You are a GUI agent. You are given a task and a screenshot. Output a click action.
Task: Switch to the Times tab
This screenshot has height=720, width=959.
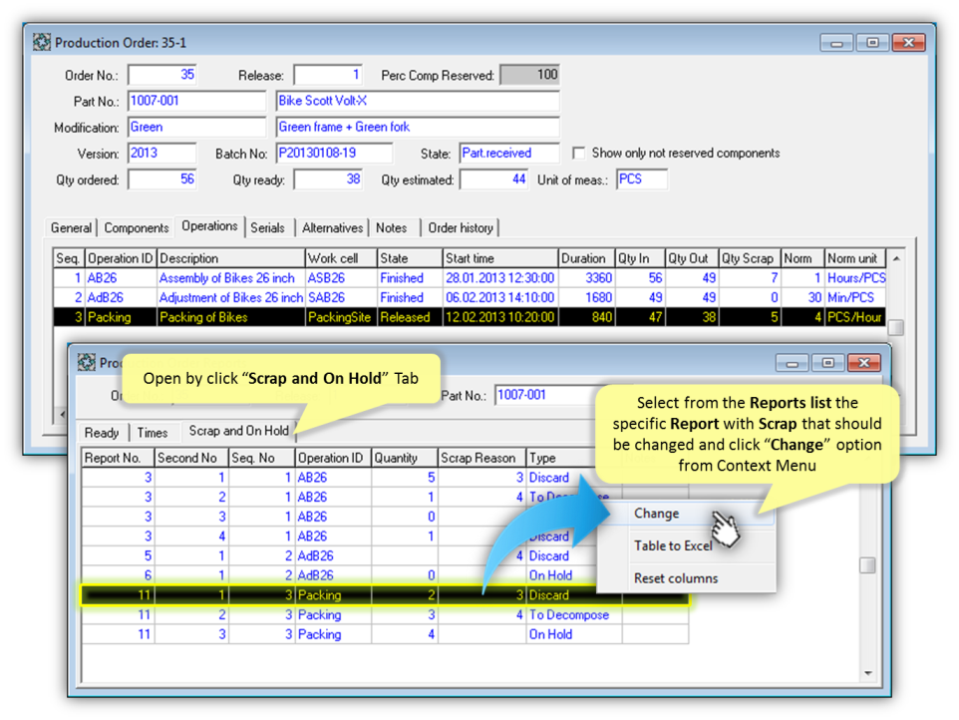(153, 432)
